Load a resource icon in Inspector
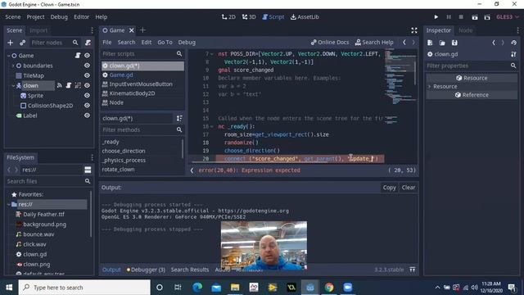Screen dimensions: 524x295 442,43
